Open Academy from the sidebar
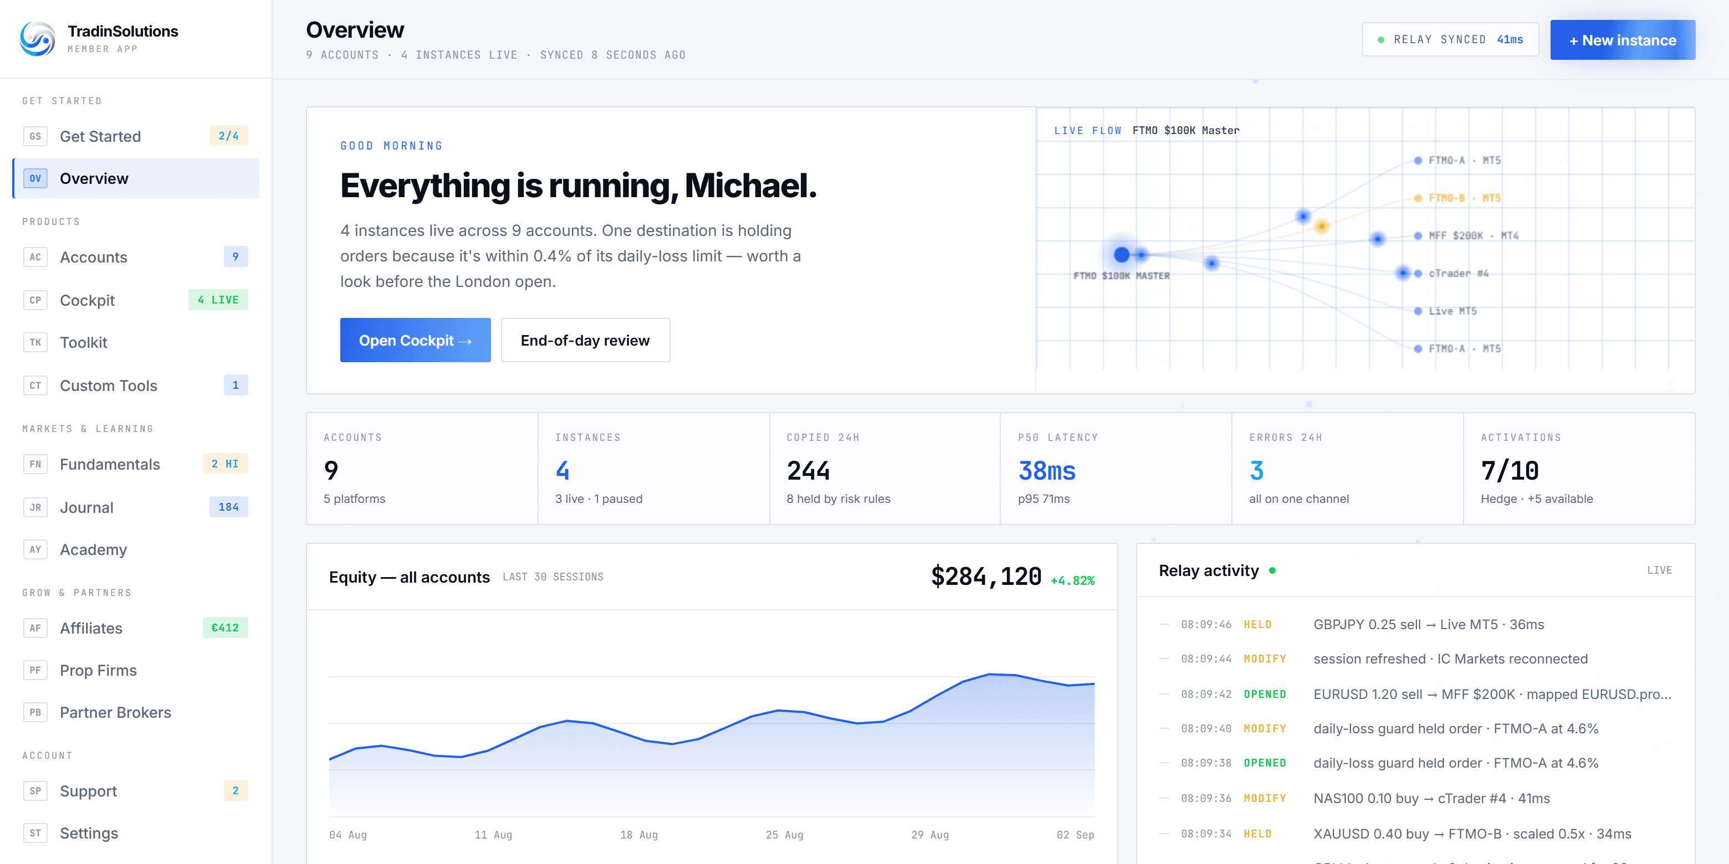1729x864 pixels. pyautogui.click(x=136, y=549)
